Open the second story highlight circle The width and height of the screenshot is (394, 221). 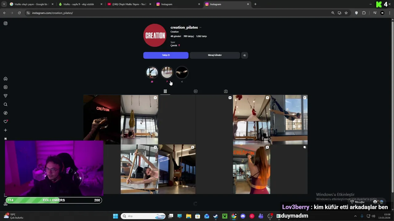click(167, 72)
